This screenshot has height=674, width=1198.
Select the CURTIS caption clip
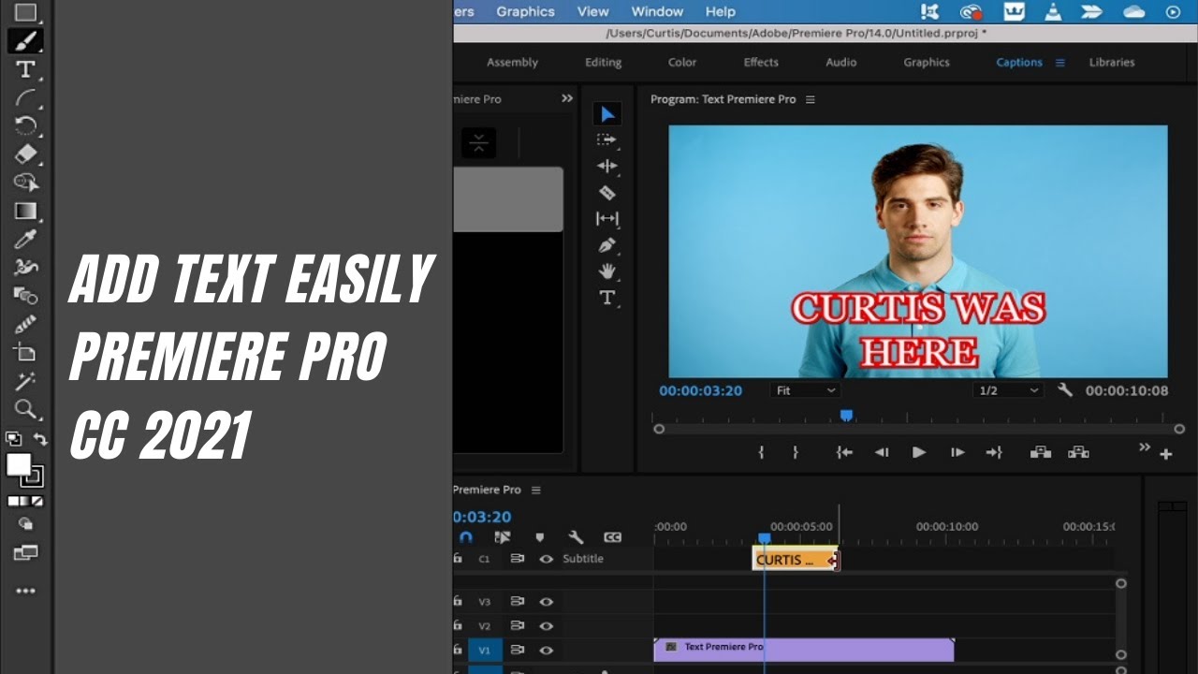pyautogui.click(x=795, y=560)
